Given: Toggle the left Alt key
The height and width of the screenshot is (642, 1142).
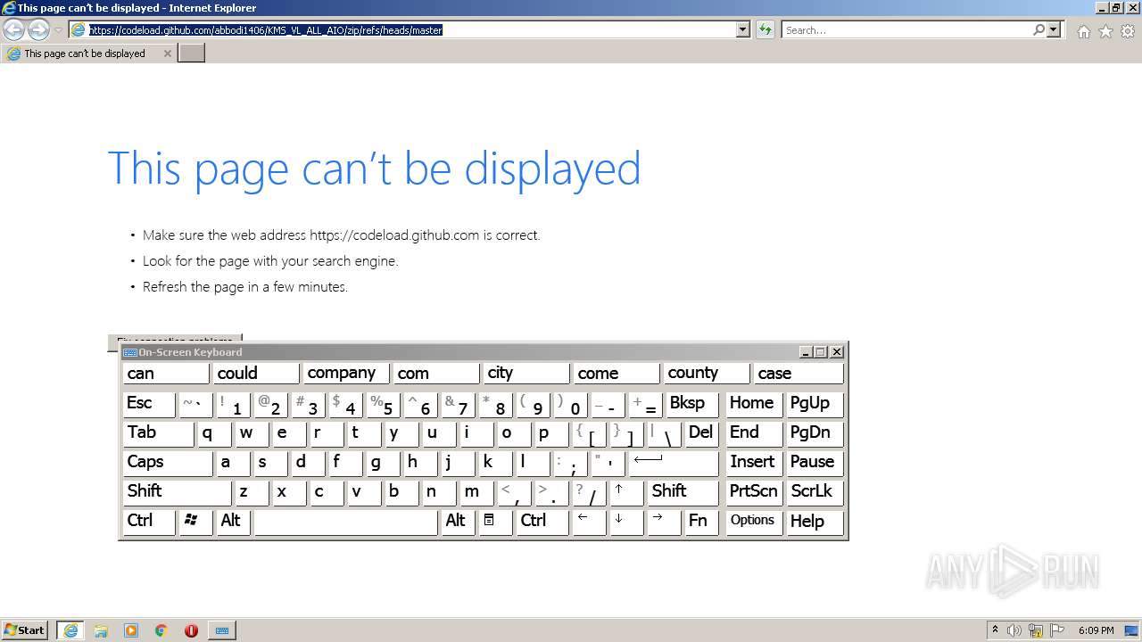Looking at the screenshot, I should 233,522.
